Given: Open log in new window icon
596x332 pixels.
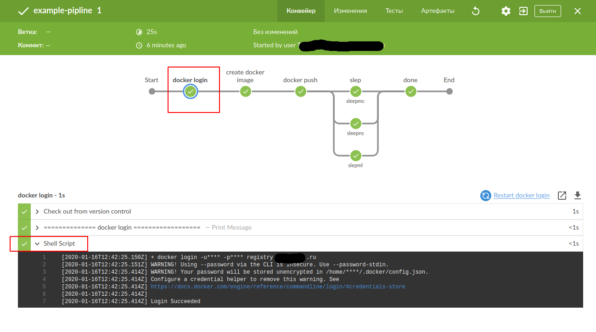Looking at the screenshot, I should point(562,196).
